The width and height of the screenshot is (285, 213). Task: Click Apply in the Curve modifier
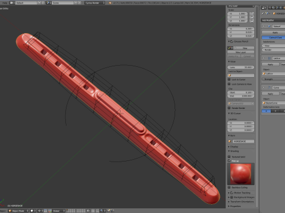271,93
